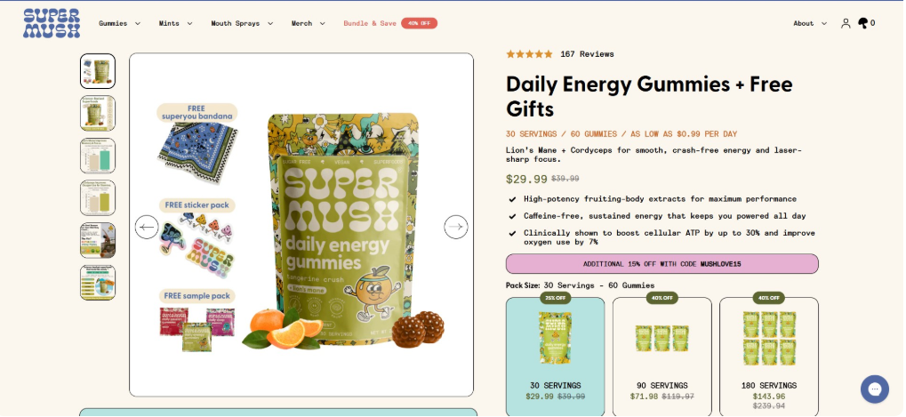906x417 pixels.
Task: Click the Super Mush logo
Action: (52, 24)
